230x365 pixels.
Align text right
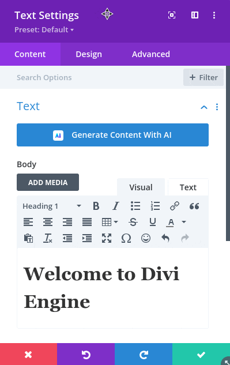click(x=67, y=222)
